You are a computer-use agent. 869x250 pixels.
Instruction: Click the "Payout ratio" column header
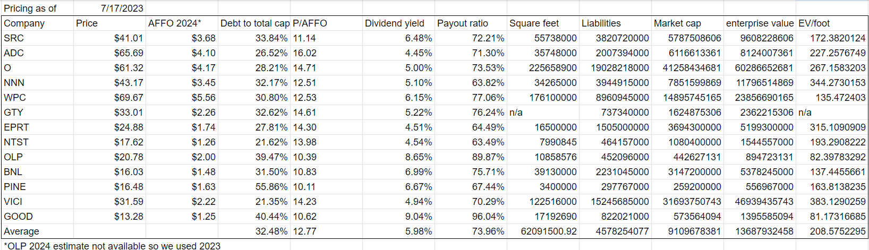click(x=463, y=23)
